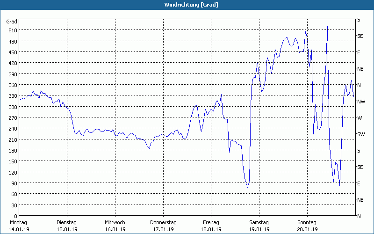The height and width of the screenshot is (234, 374).
Task: Select the y-axis value '390'
Action: [x=13, y=74]
